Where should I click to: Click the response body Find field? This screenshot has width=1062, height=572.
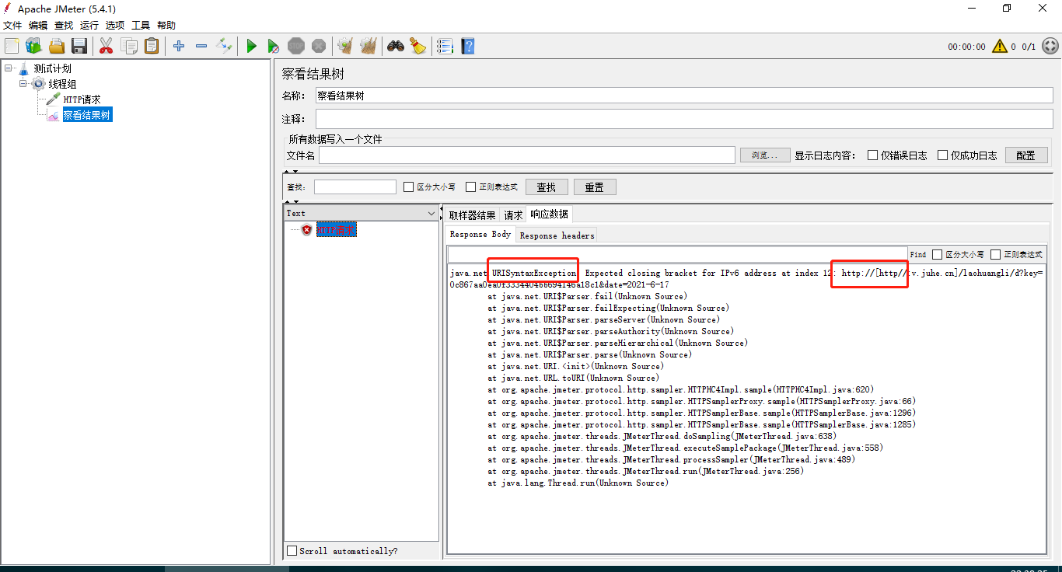pos(677,254)
